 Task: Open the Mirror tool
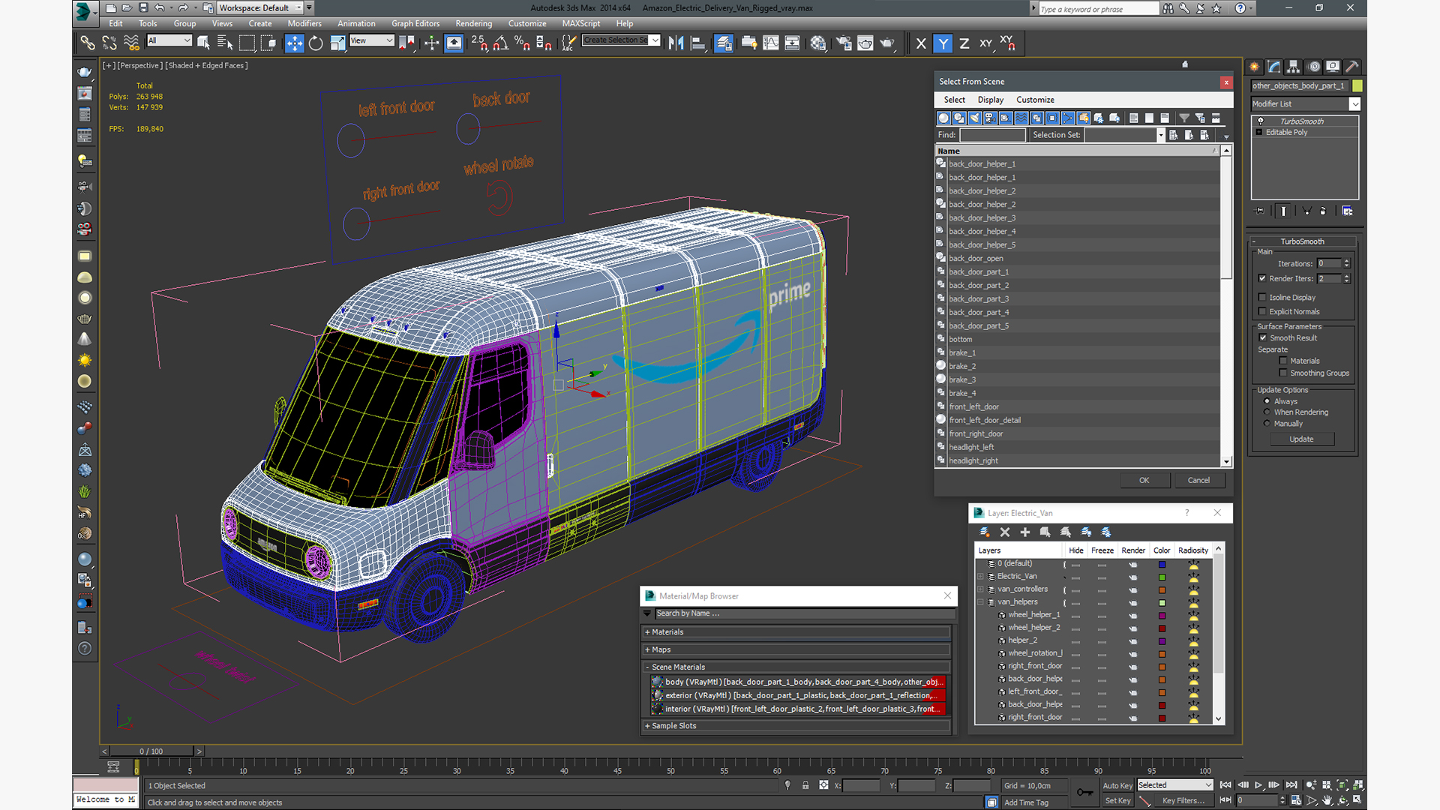[676, 43]
